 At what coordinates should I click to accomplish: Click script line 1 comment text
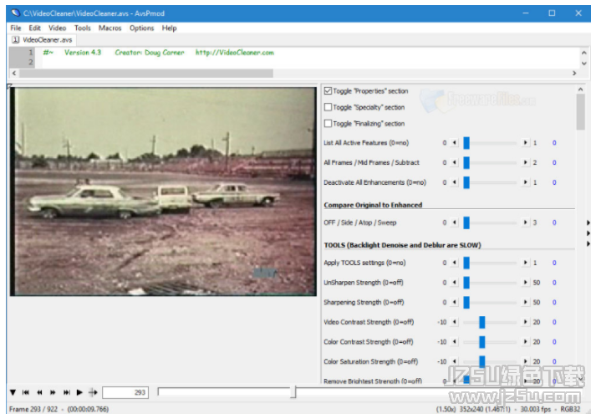[x=159, y=53]
